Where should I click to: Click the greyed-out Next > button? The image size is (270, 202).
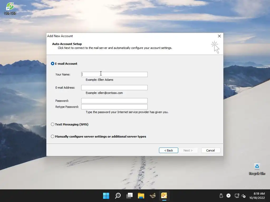click(188, 150)
